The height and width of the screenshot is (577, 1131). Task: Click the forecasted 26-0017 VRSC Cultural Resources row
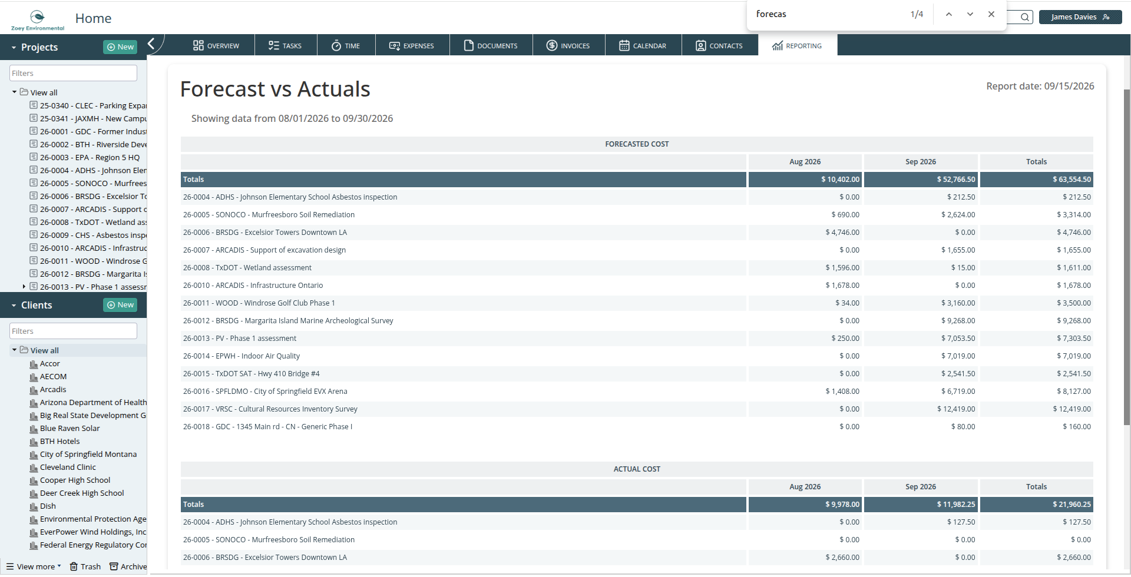[x=637, y=409]
